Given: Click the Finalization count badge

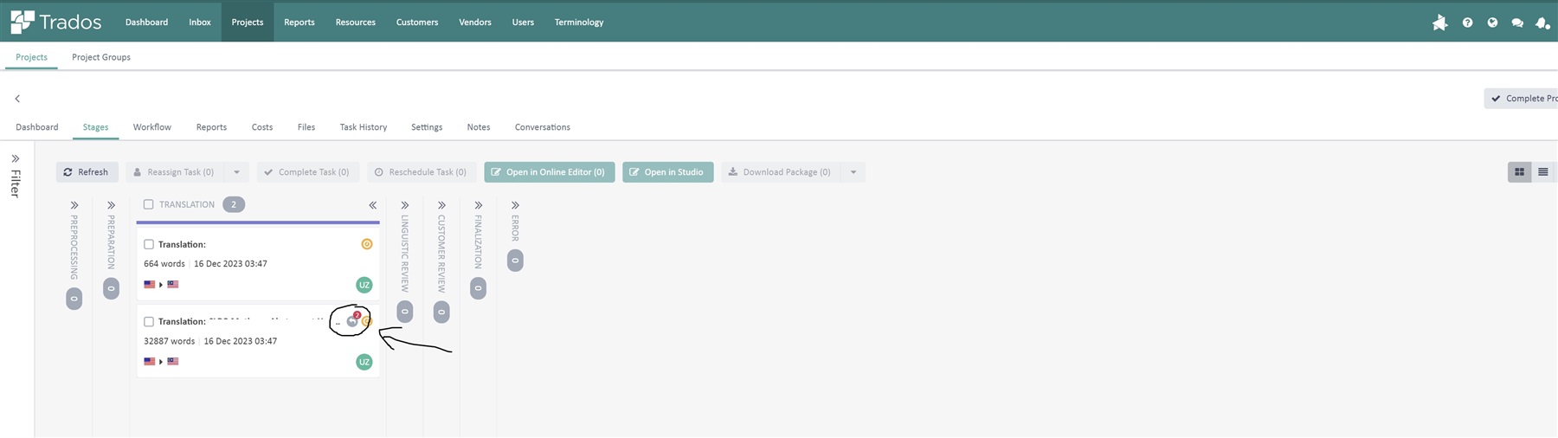Looking at the screenshot, I should tap(478, 288).
